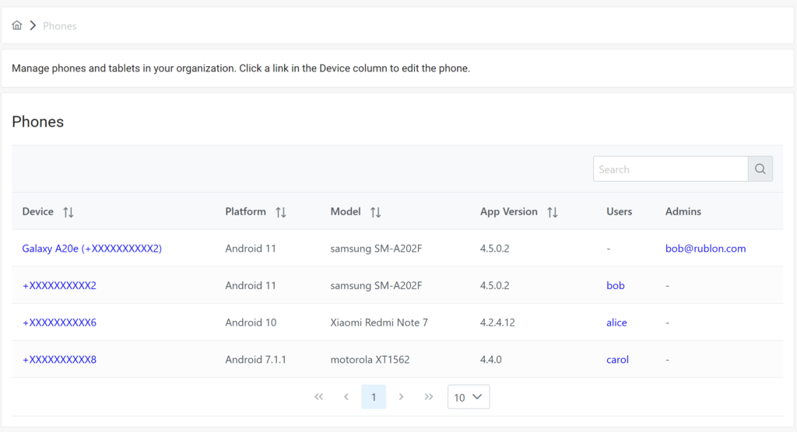Sort by App Version arrows icon

coord(553,212)
